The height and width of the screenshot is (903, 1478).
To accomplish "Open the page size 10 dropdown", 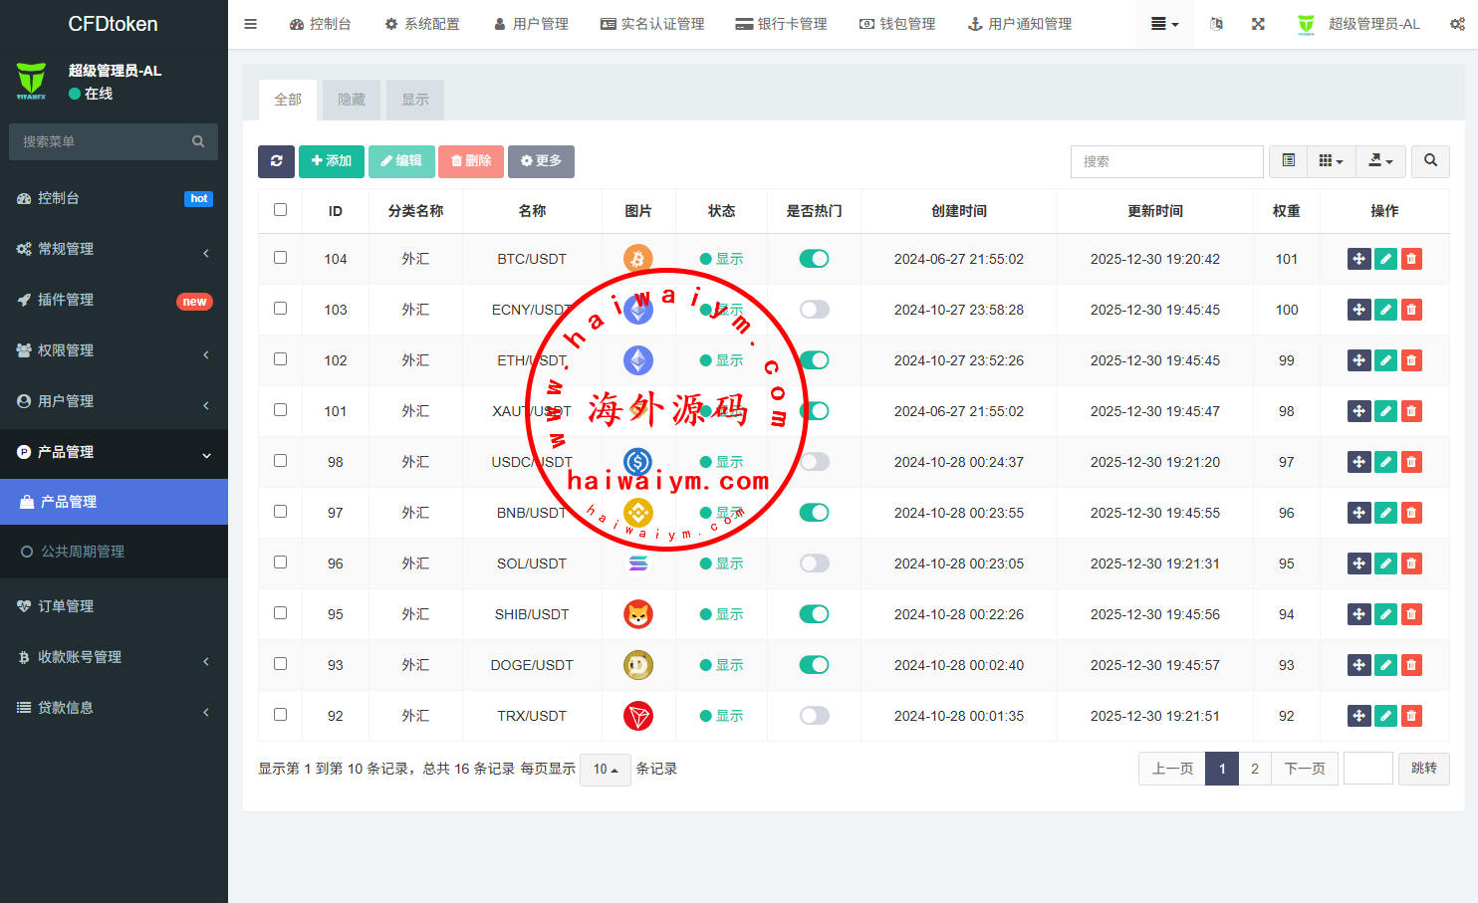I will (x=605, y=770).
